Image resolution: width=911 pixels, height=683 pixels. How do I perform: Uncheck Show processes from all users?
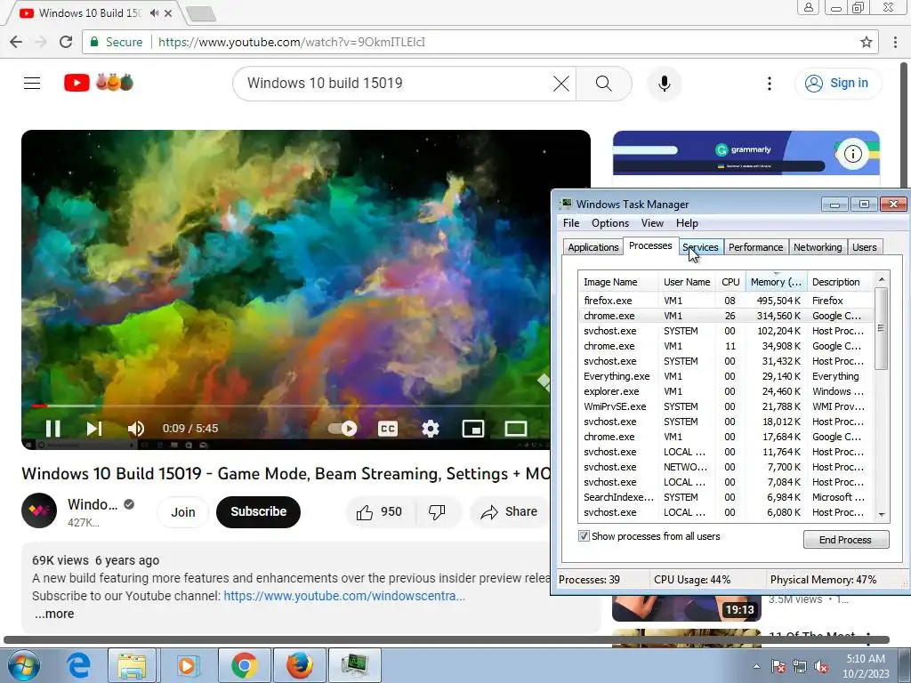(584, 536)
